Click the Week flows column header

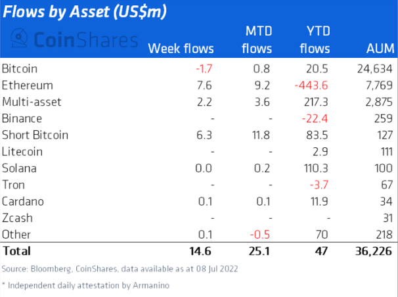(x=181, y=47)
